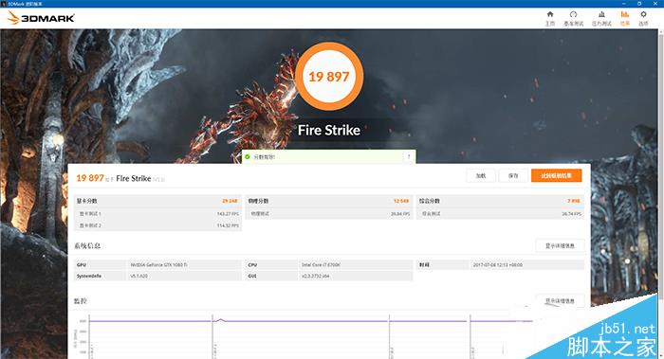Maximize the 3DMark window
The image size is (664, 359).
pyautogui.click(x=639, y=4)
